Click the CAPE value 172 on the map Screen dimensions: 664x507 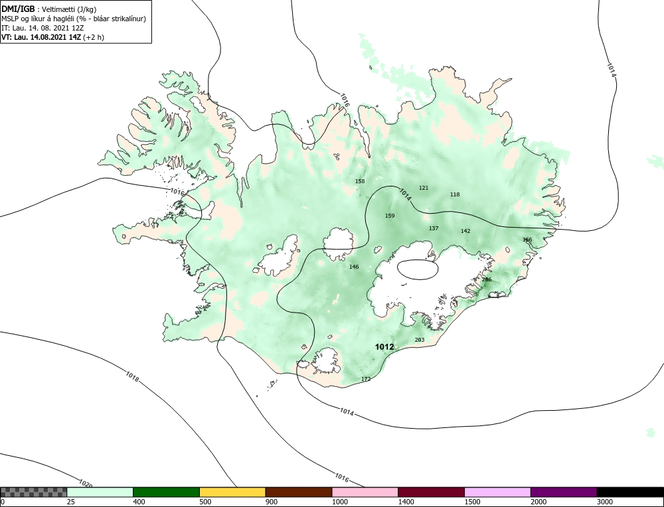tap(366, 379)
